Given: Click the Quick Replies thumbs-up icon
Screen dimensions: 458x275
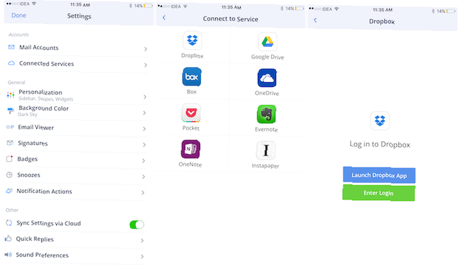Looking at the screenshot, I should (x=8, y=238).
